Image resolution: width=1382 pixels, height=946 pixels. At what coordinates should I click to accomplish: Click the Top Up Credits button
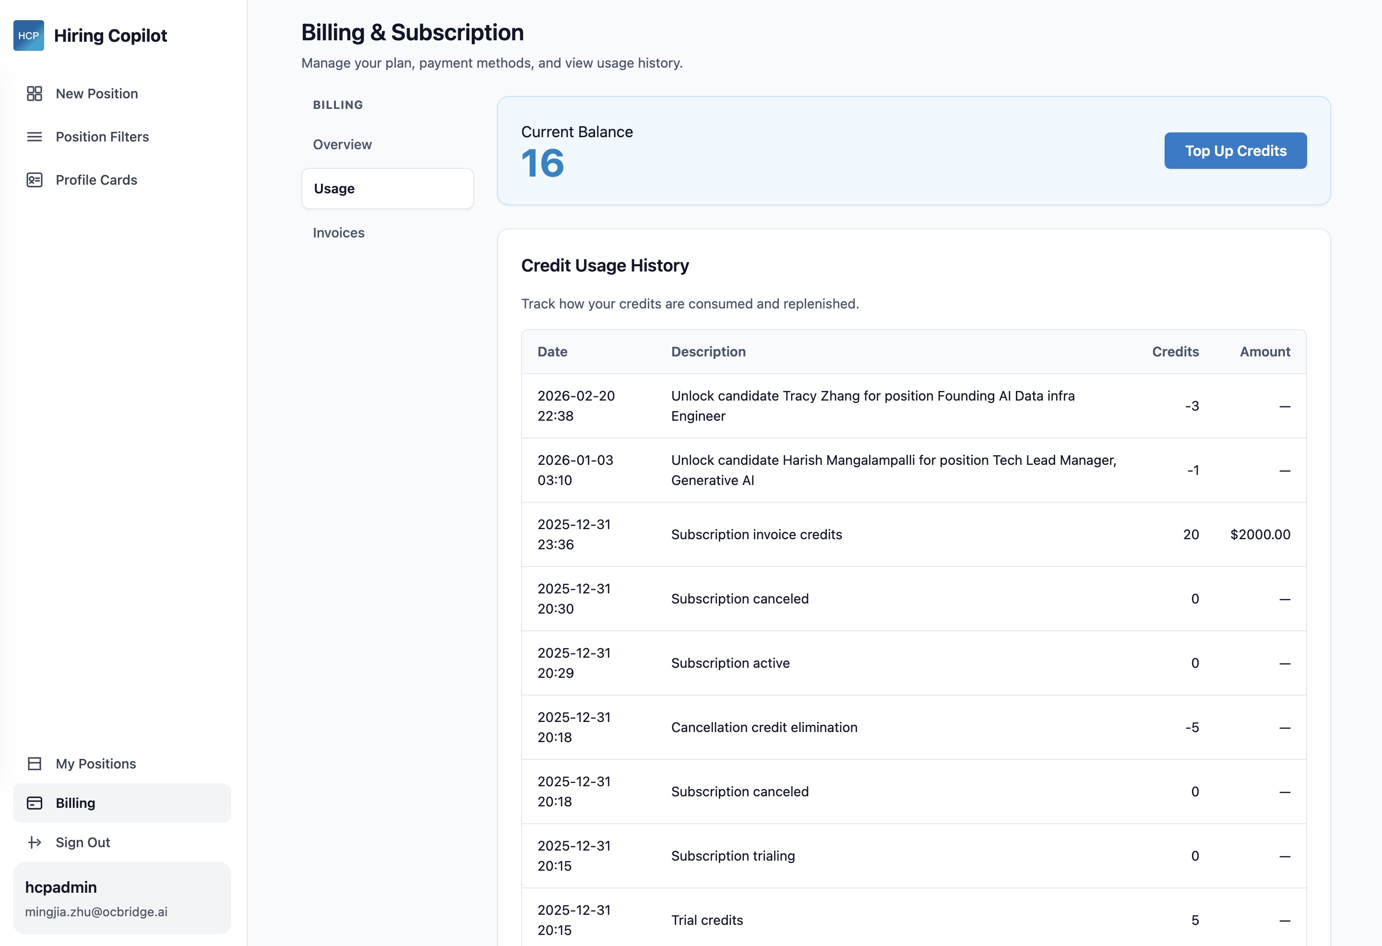(1235, 151)
